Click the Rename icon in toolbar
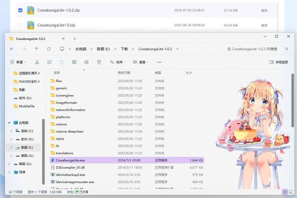This screenshot has width=297, height=198. 74,62
